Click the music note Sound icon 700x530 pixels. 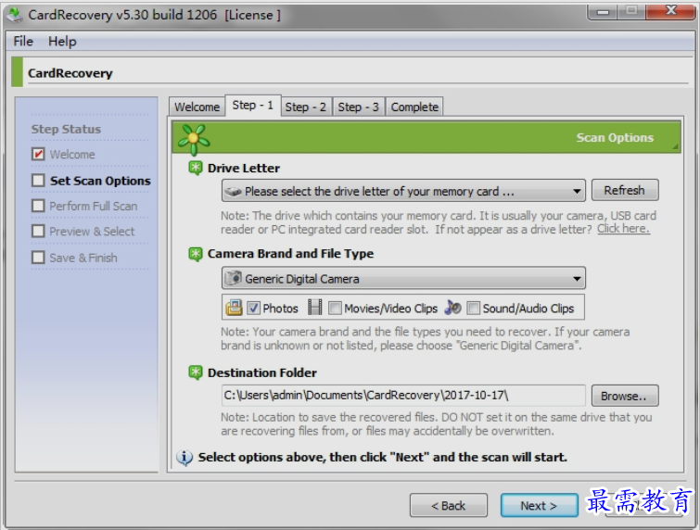click(x=452, y=308)
